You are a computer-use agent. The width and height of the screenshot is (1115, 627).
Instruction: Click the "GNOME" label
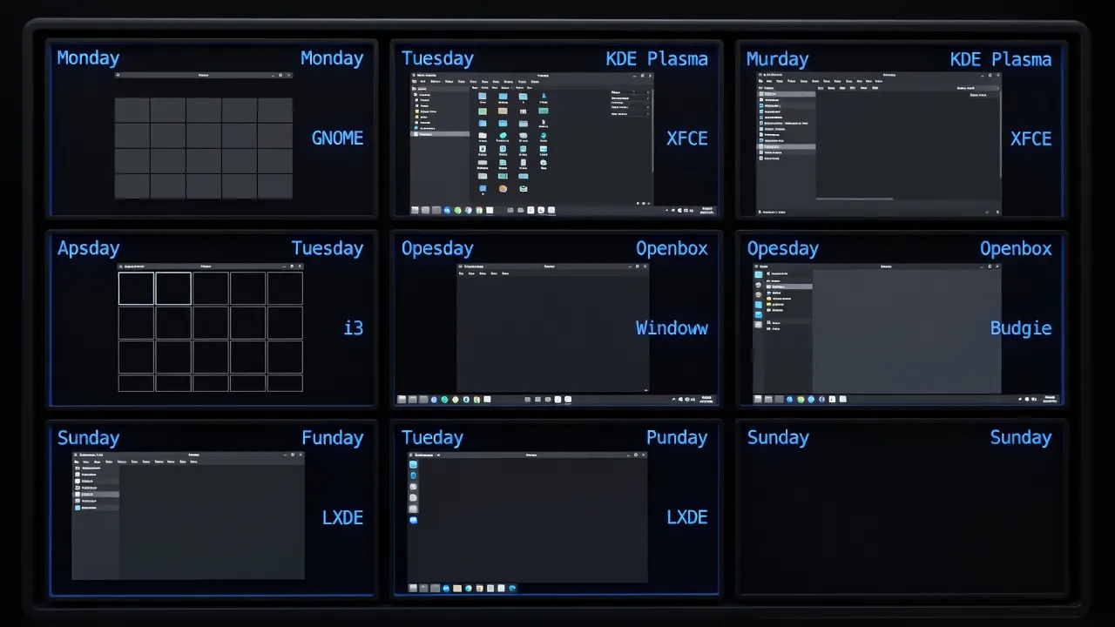pos(337,138)
